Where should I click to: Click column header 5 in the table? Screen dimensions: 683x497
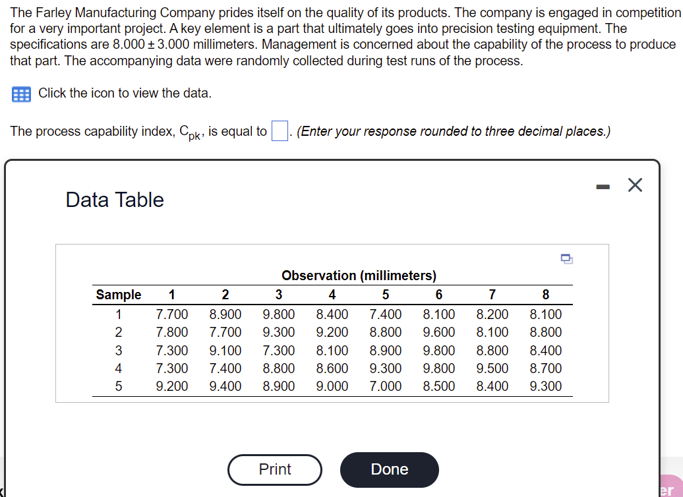tap(386, 295)
